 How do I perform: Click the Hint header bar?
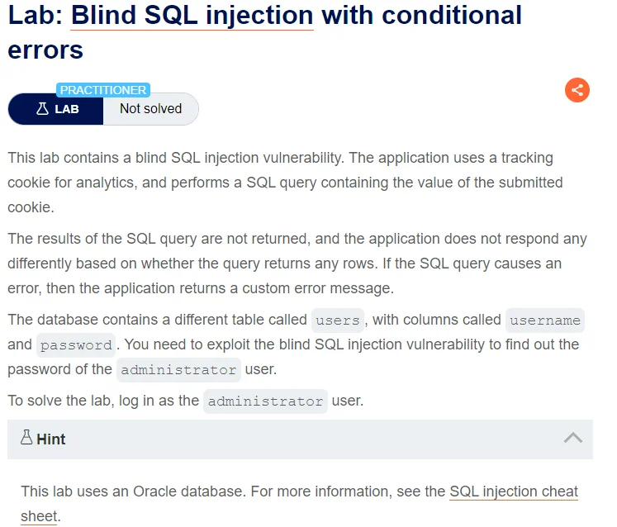tap(300, 439)
